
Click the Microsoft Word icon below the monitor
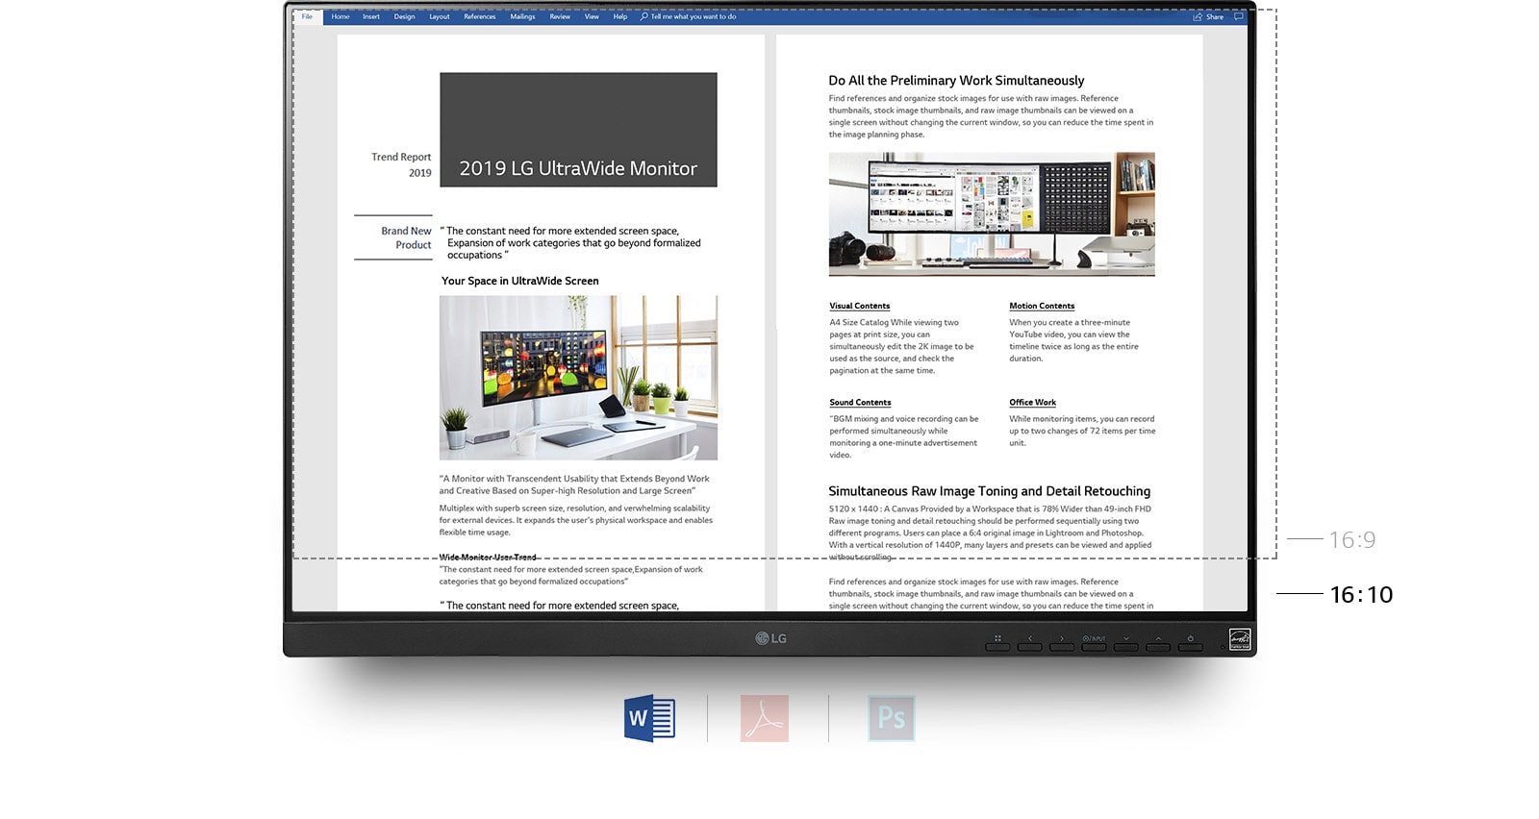649,718
